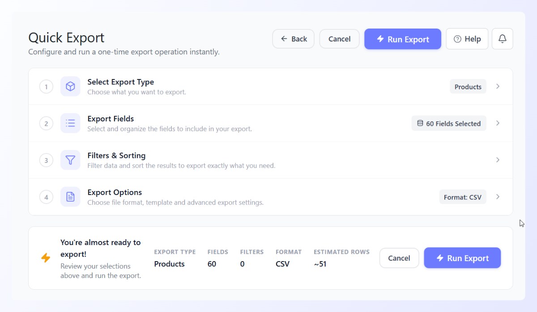Click the Fields count value 60
Image resolution: width=537 pixels, height=312 pixels.
212,264
